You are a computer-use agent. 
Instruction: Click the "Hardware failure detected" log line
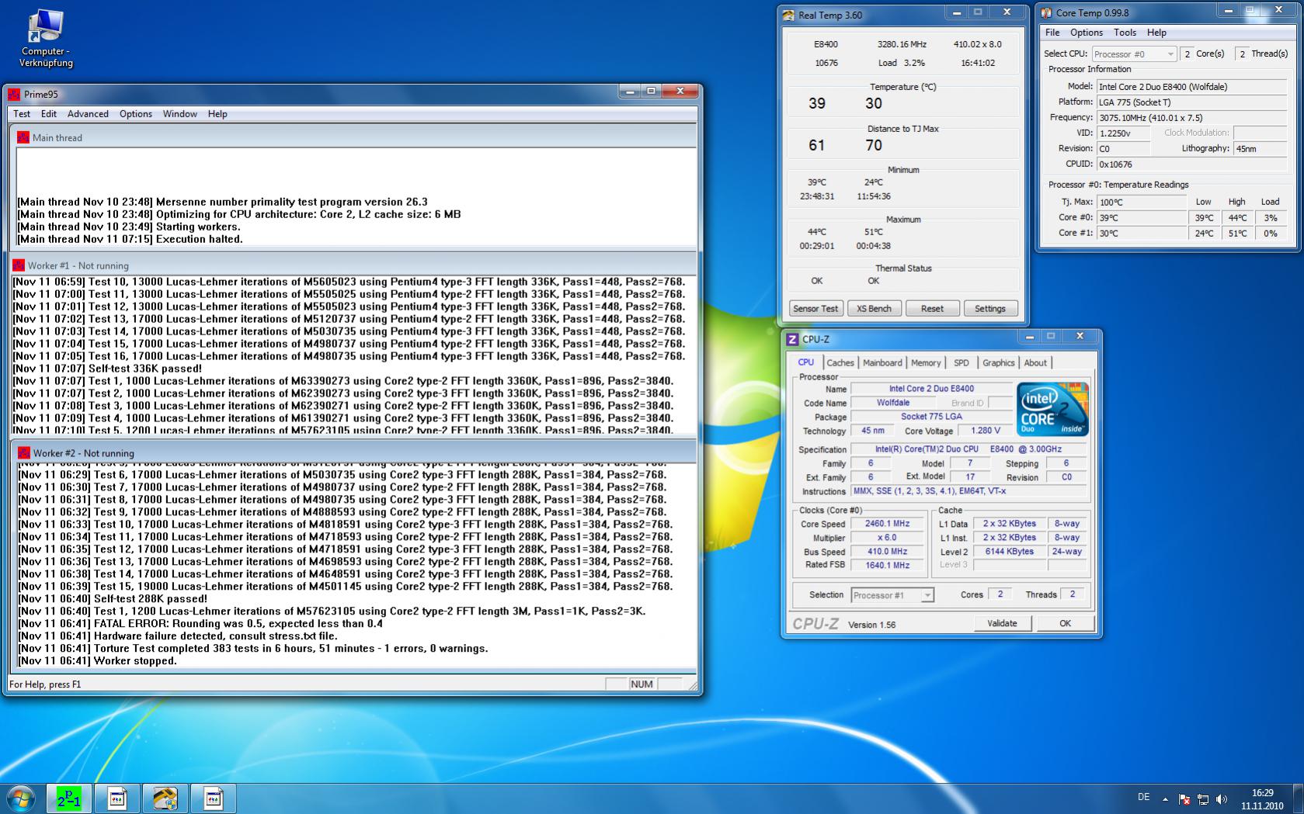click(x=177, y=636)
